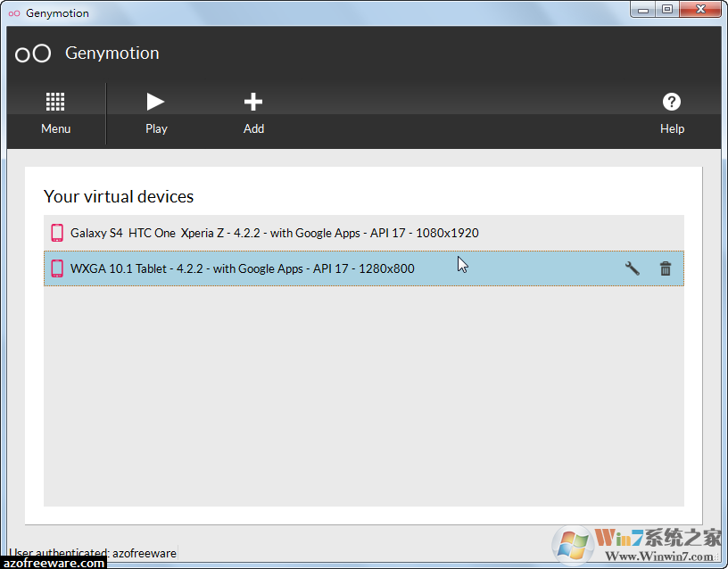
Task: Click the pink phone icon beside Galaxy S4
Action: 57,233
